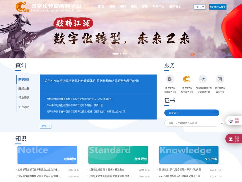Open the Knowledge 知识资料 card

click(189, 155)
